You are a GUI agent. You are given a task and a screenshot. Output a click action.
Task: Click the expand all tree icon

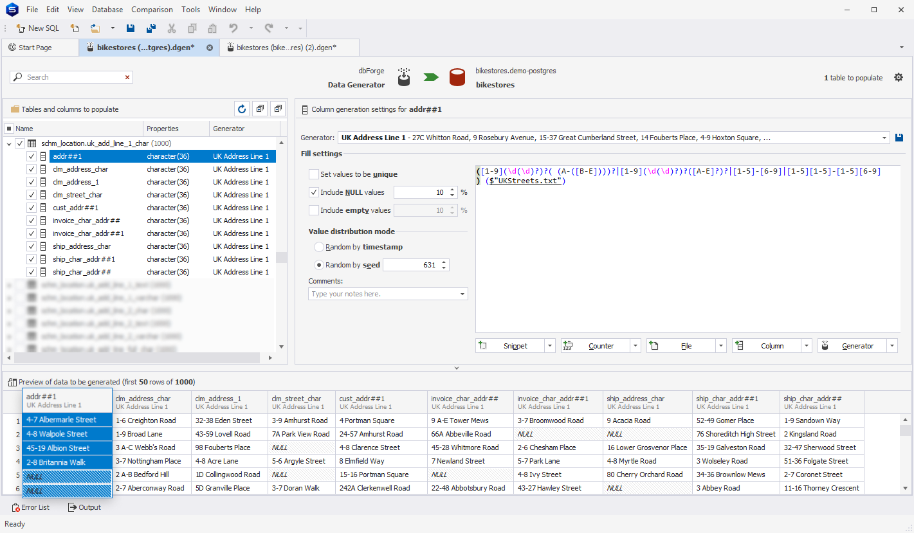point(260,109)
